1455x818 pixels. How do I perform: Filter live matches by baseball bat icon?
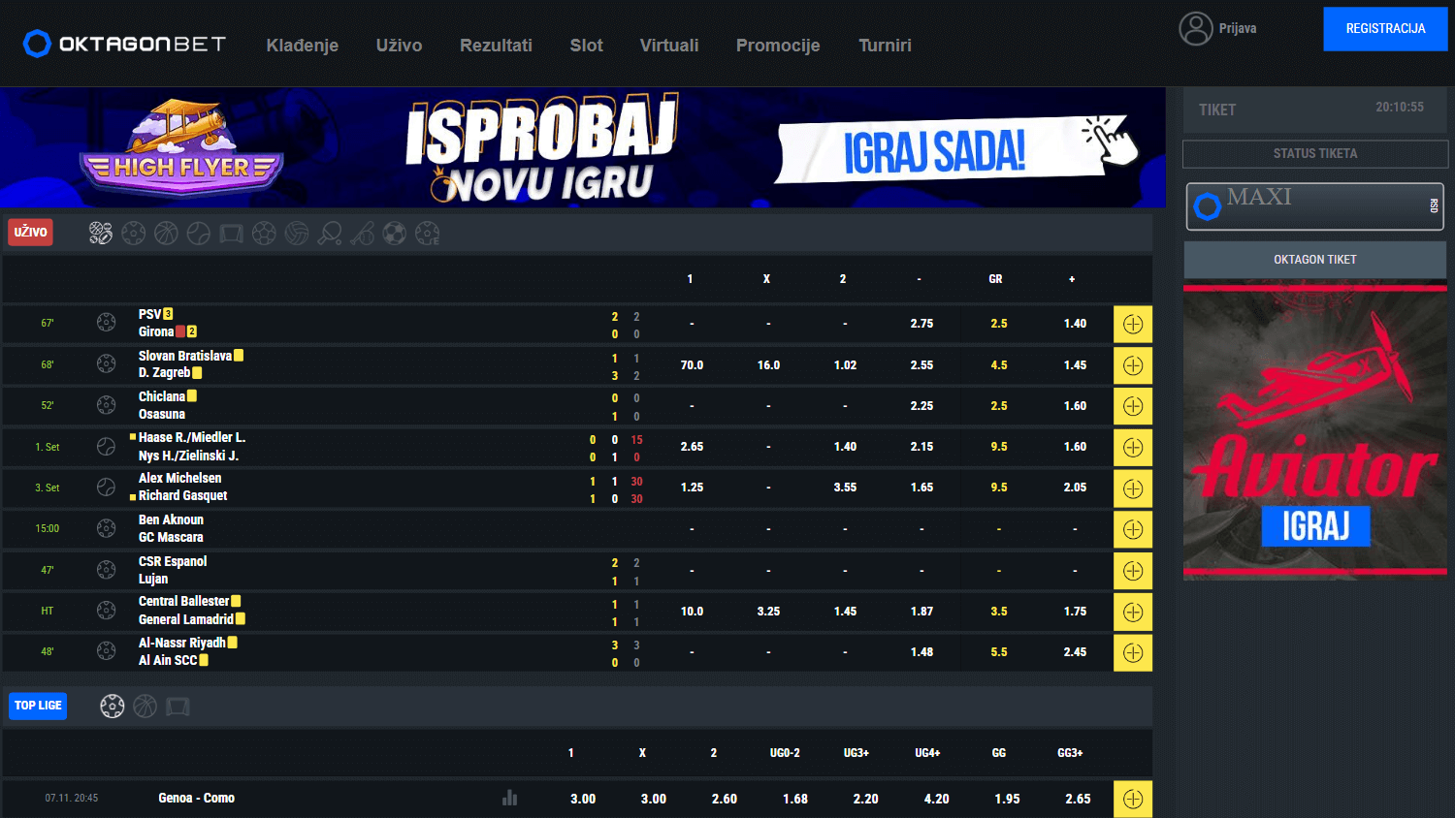tap(362, 233)
